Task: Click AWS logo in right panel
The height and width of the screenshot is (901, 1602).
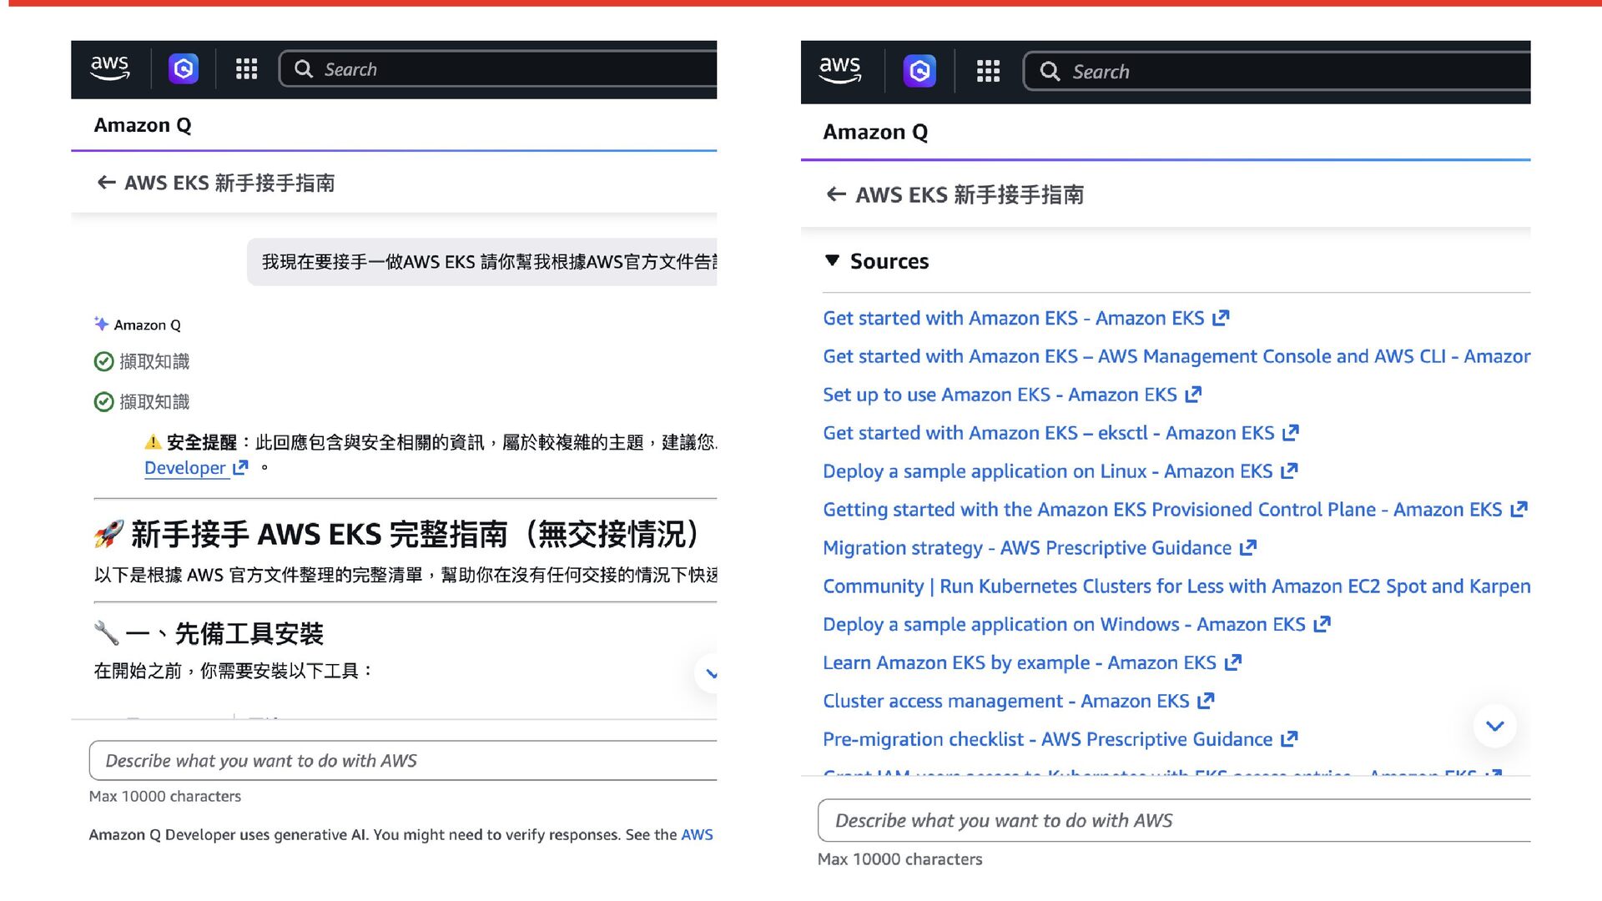Action: click(x=840, y=71)
